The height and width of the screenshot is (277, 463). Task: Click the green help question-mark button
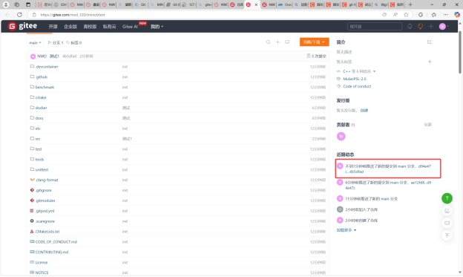tap(447, 198)
